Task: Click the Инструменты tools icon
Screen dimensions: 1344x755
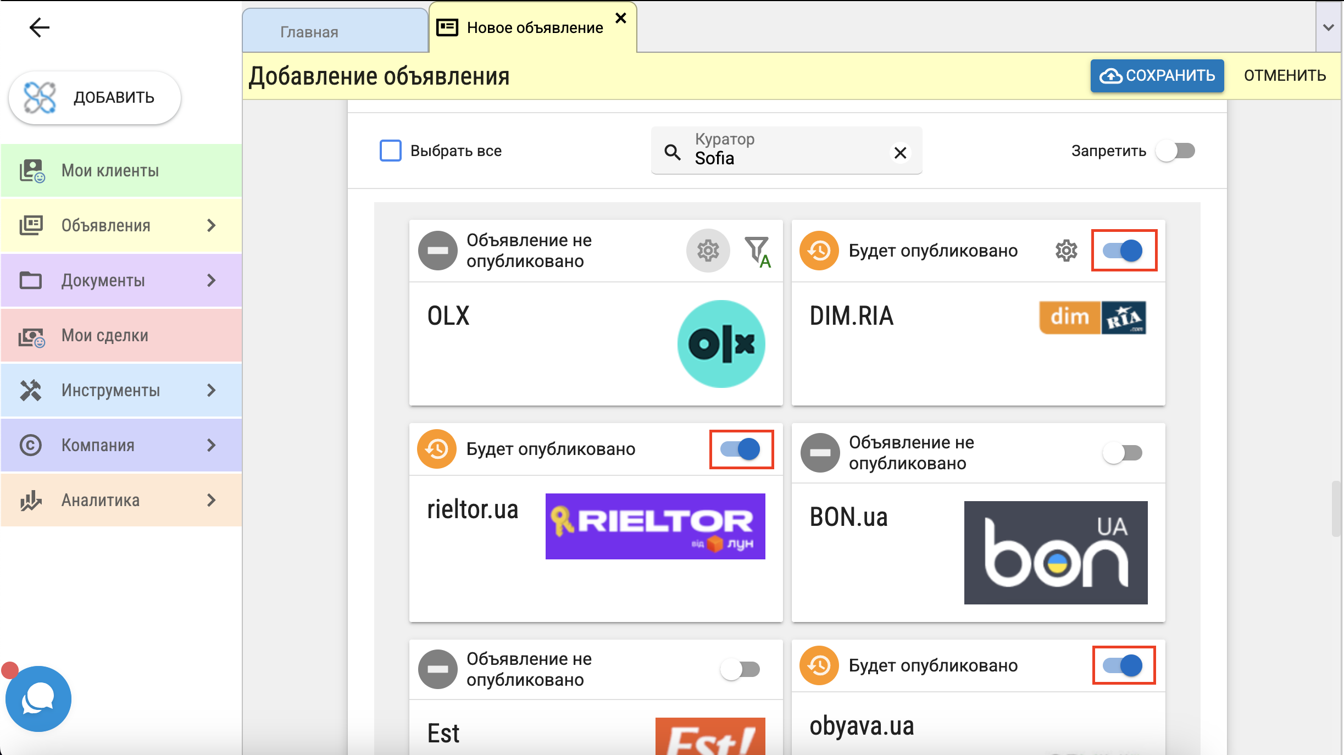Action: [x=31, y=390]
